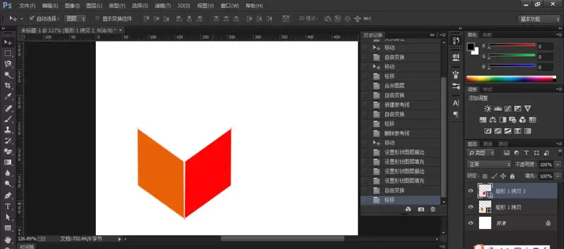Toggle lock image pixels brush icon
564x249 pixels.
coord(494,176)
